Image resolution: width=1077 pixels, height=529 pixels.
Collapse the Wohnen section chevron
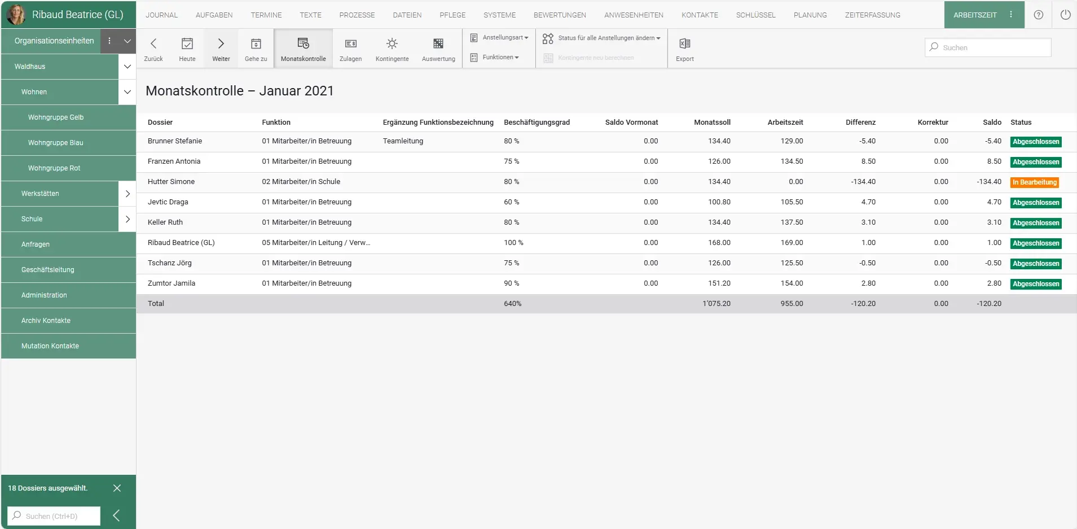[x=128, y=92]
